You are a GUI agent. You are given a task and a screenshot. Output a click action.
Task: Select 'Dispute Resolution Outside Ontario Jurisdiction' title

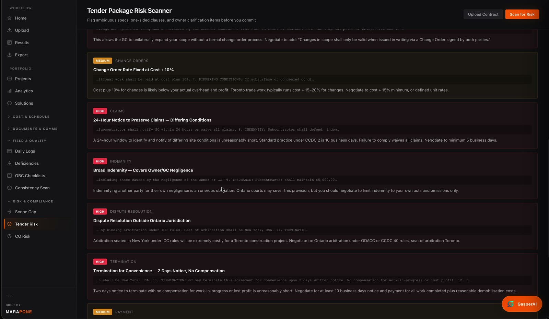(x=142, y=221)
